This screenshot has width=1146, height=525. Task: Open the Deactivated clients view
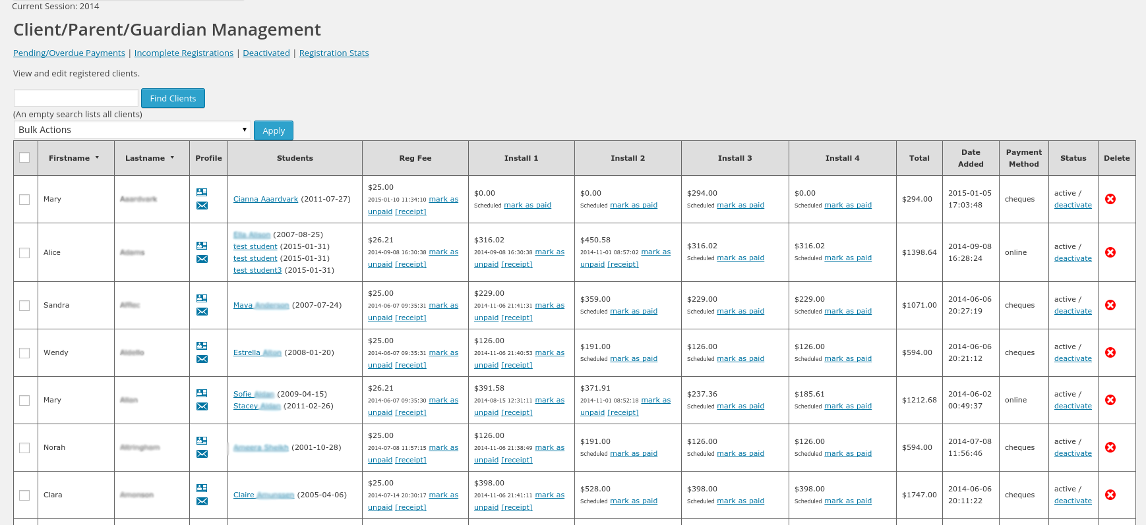[x=266, y=53]
